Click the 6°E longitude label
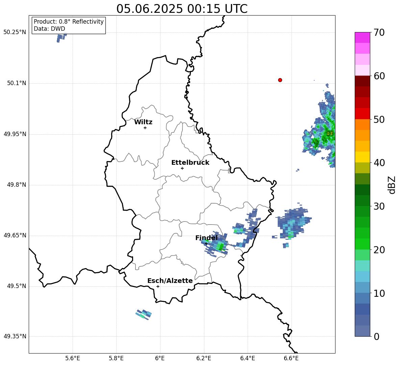Image resolution: width=400 pixels, height=365 pixels. coord(160,358)
